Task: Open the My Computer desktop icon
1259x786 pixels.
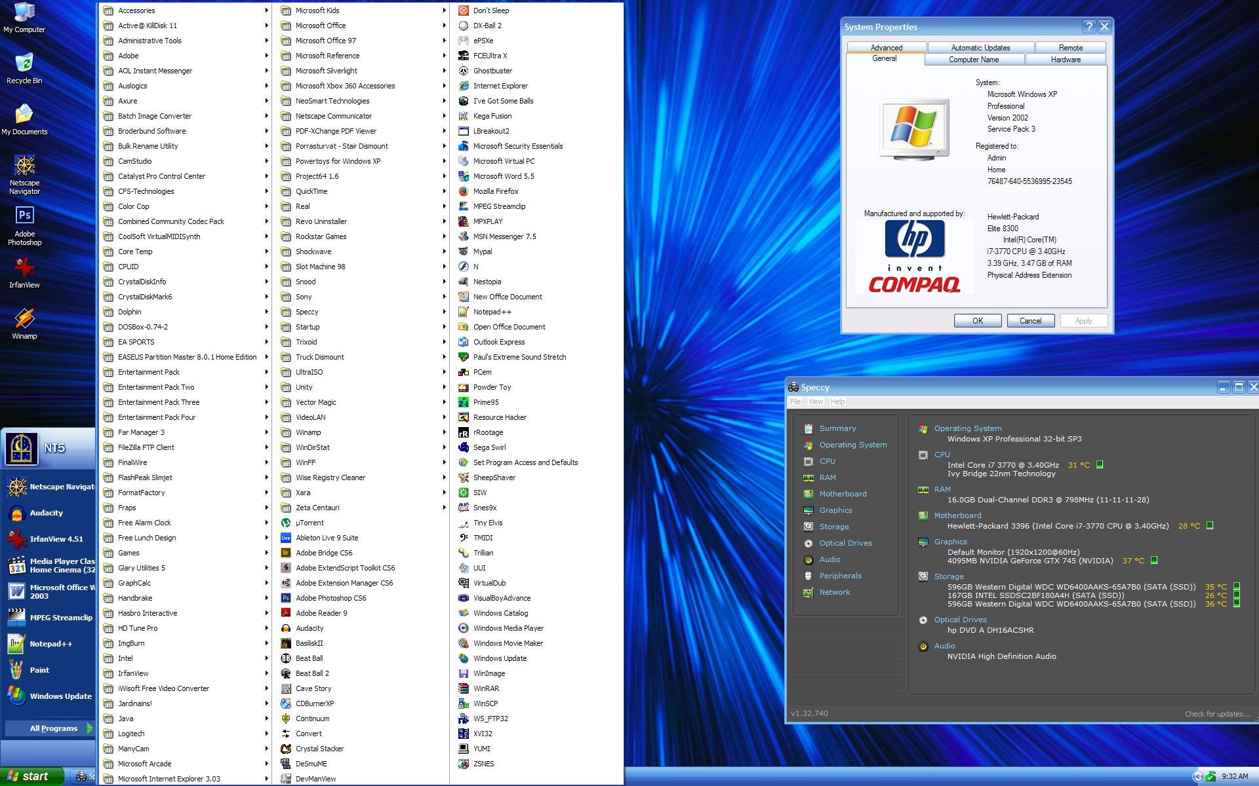Action: click(24, 18)
